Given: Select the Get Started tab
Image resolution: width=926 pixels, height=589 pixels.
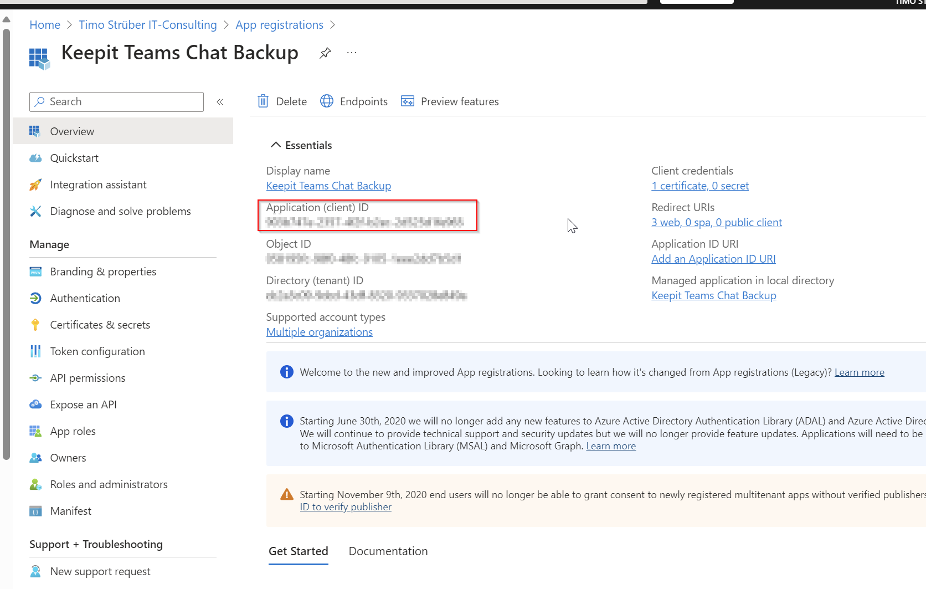Looking at the screenshot, I should [298, 551].
